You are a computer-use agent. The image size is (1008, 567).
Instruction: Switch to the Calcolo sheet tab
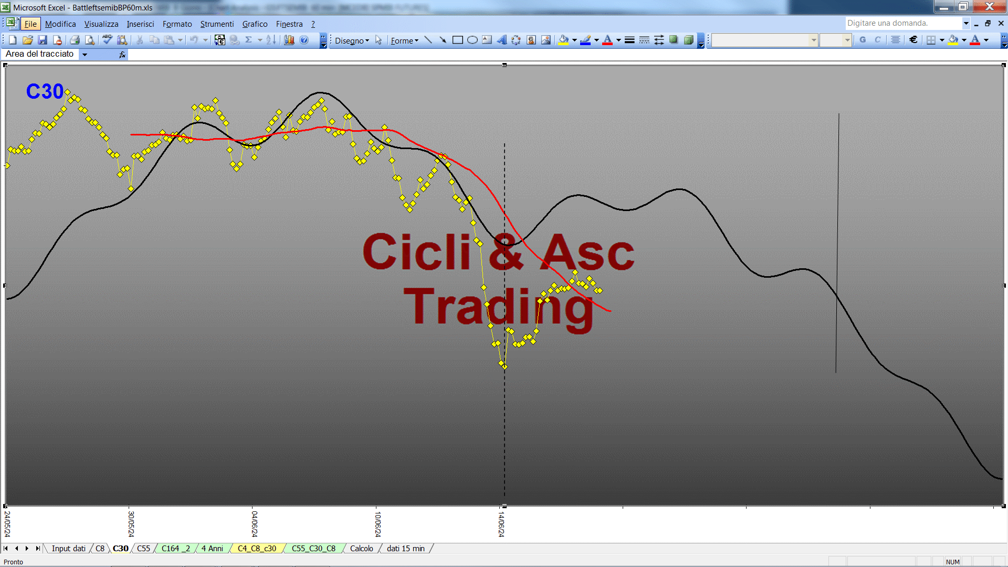[361, 549]
